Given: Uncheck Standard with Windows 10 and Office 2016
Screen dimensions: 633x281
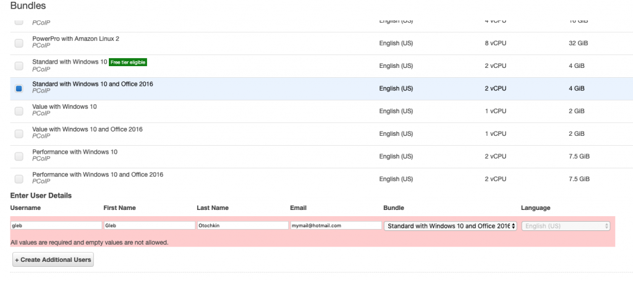Looking at the screenshot, I should pos(19,88).
